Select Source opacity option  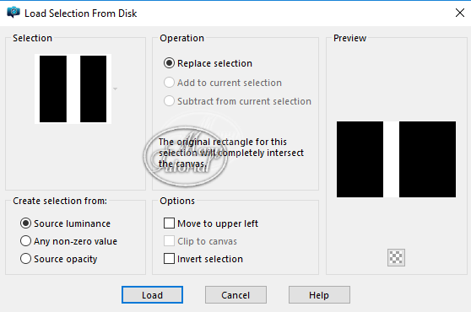[58, 259]
